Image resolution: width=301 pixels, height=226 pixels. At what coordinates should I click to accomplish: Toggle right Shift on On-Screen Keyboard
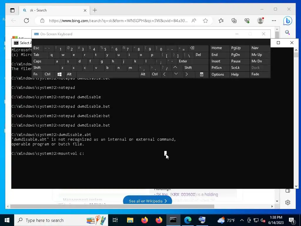coord(195,68)
